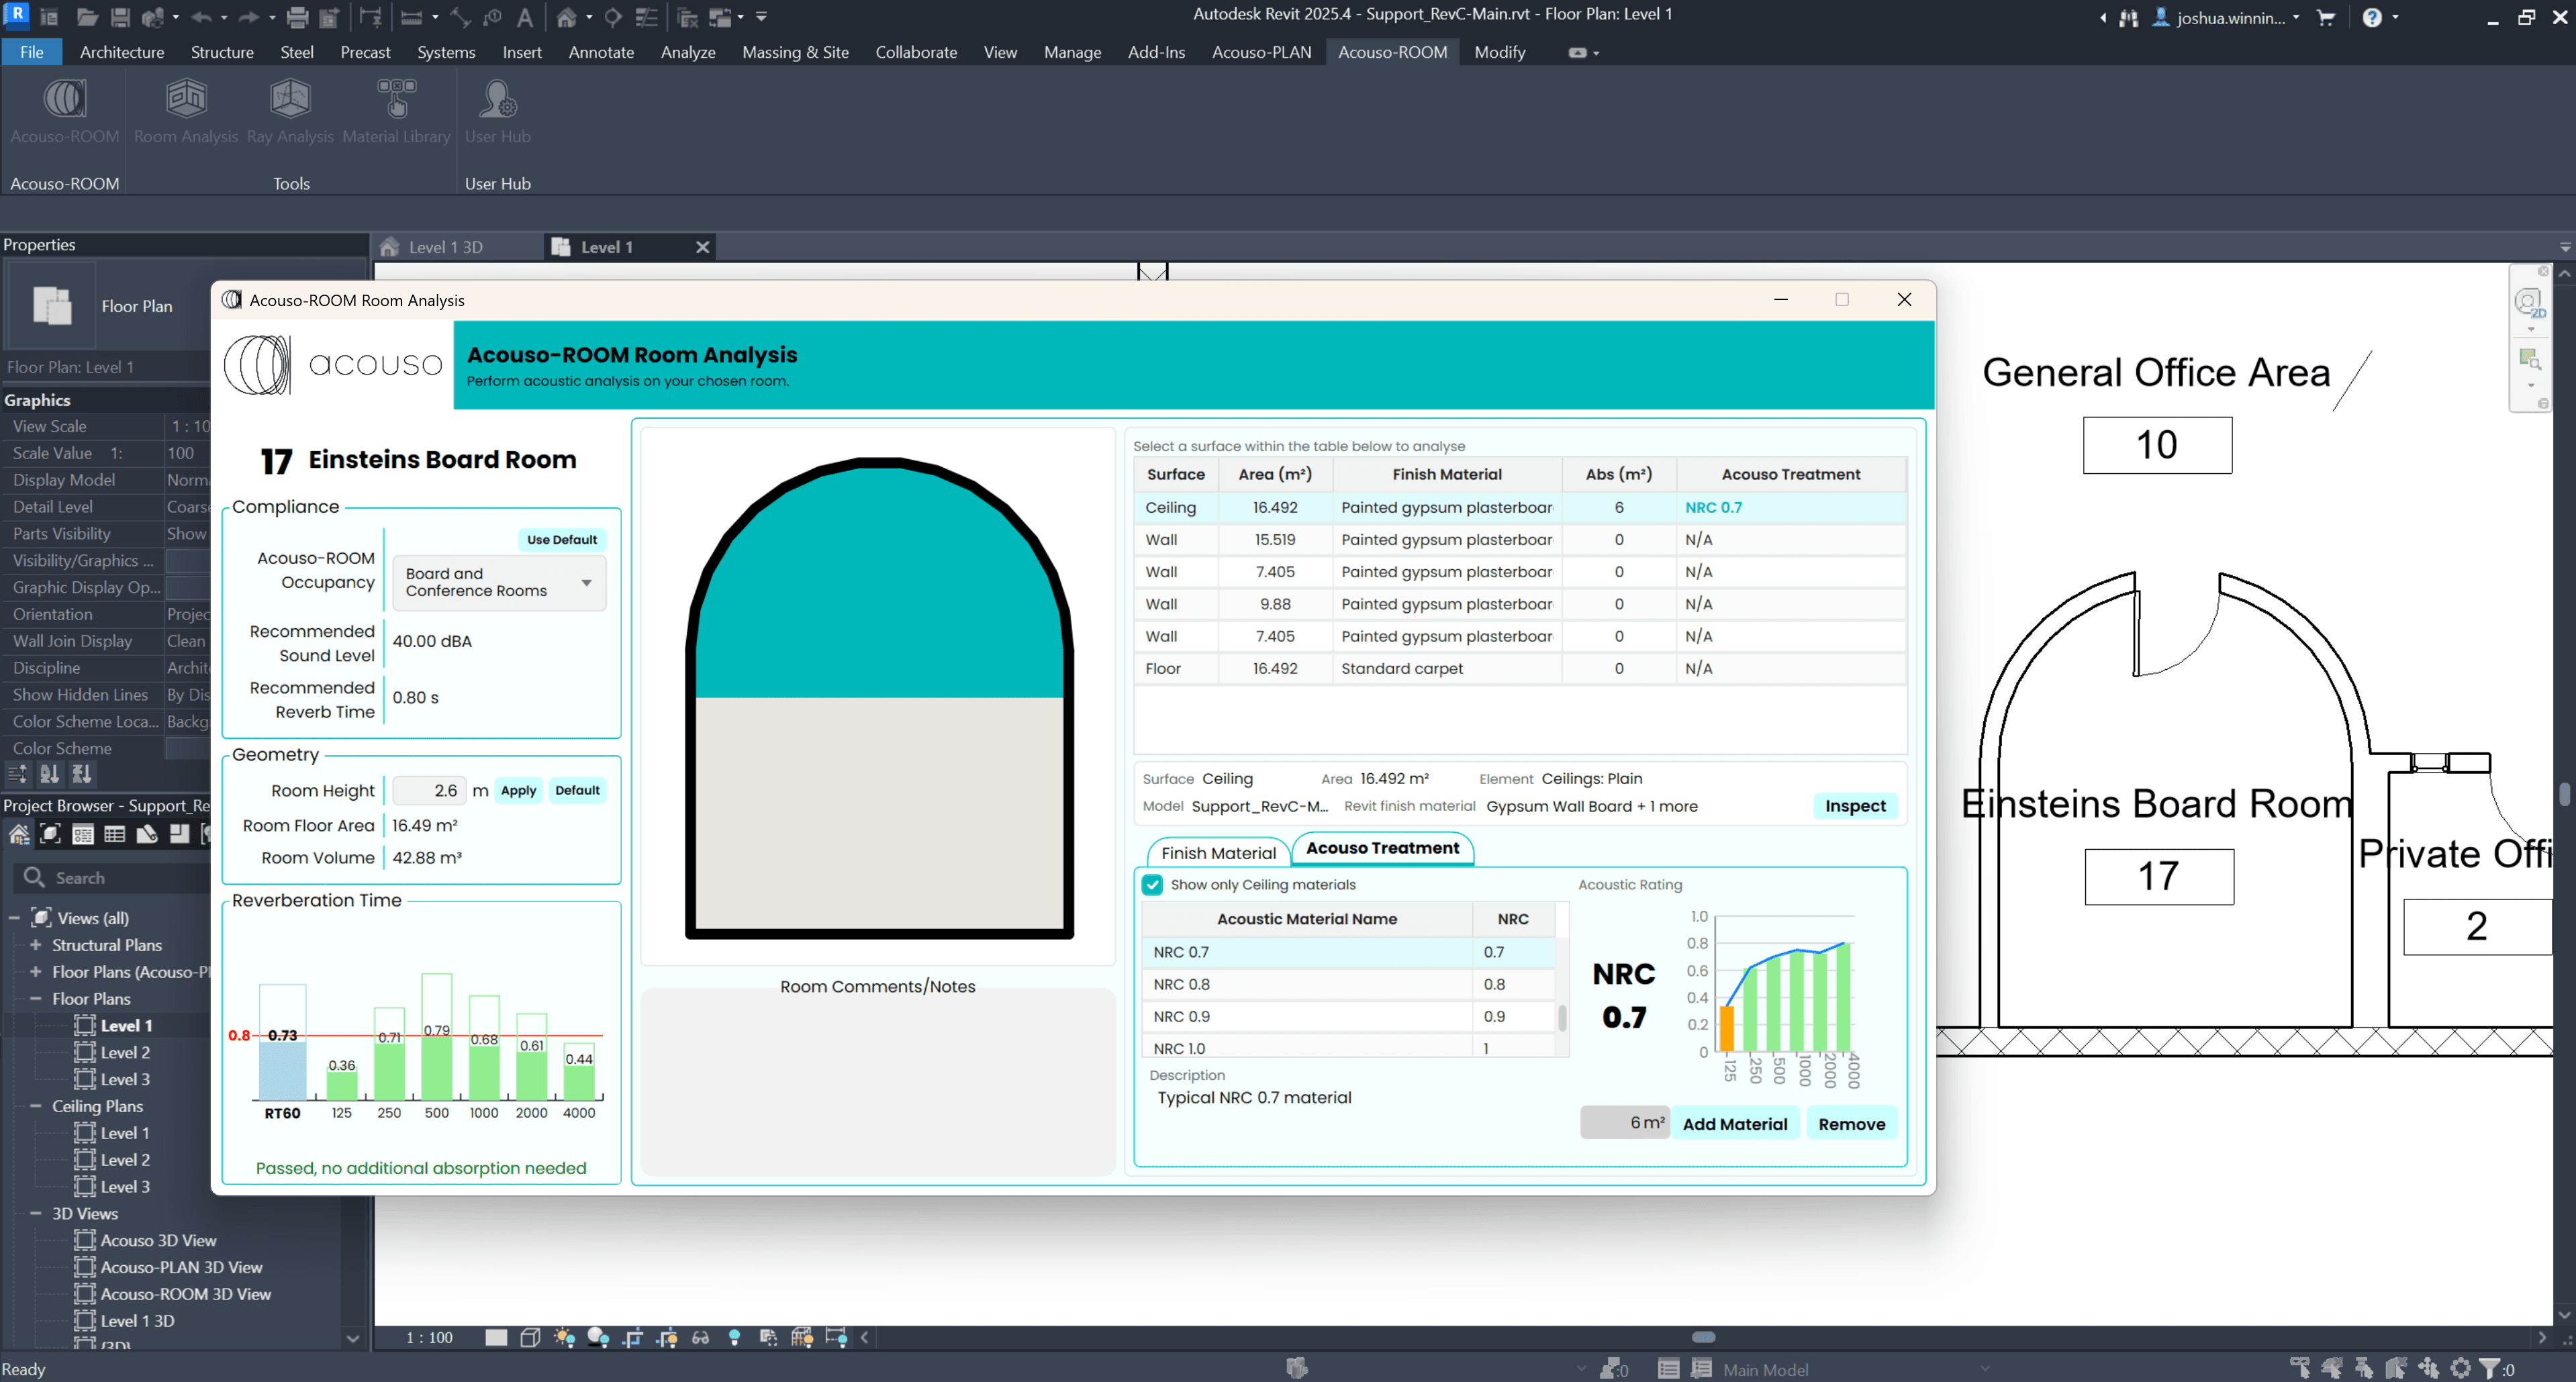Viewport: 2576px width, 1382px height.
Task: Switch to the Finish Material tab
Action: click(x=1218, y=853)
